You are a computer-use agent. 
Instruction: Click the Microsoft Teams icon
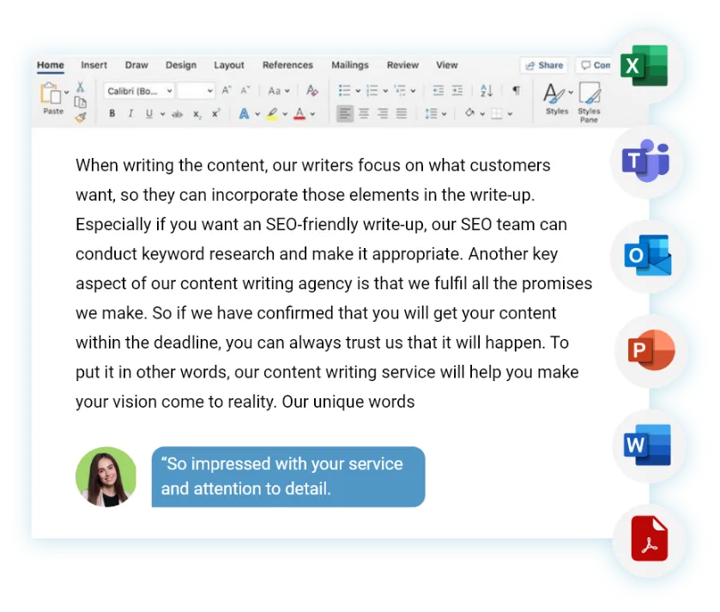pyautogui.click(x=644, y=161)
